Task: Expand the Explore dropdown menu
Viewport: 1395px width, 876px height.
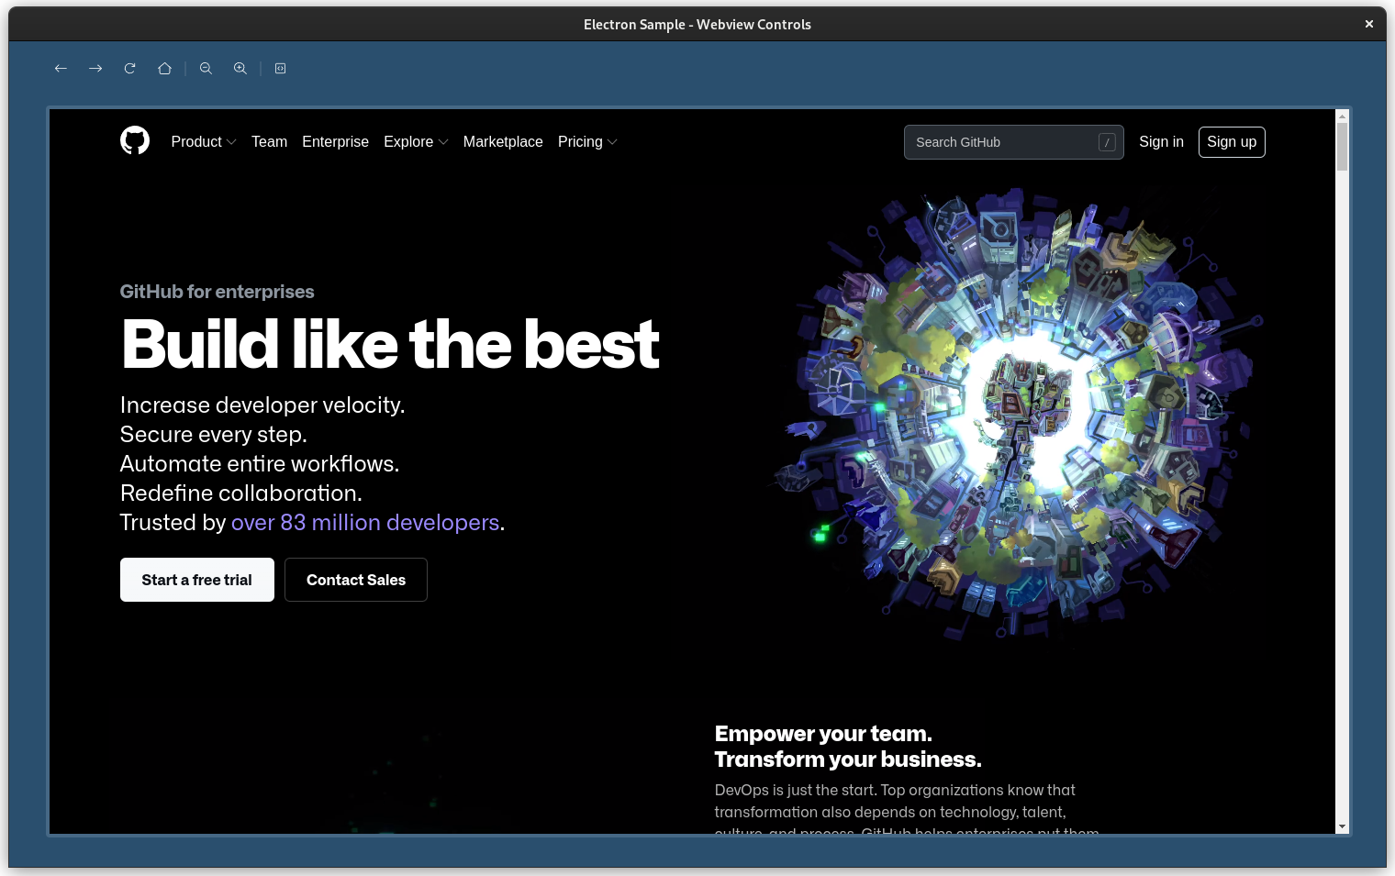Action: pyautogui.click(x=416, y=142)
